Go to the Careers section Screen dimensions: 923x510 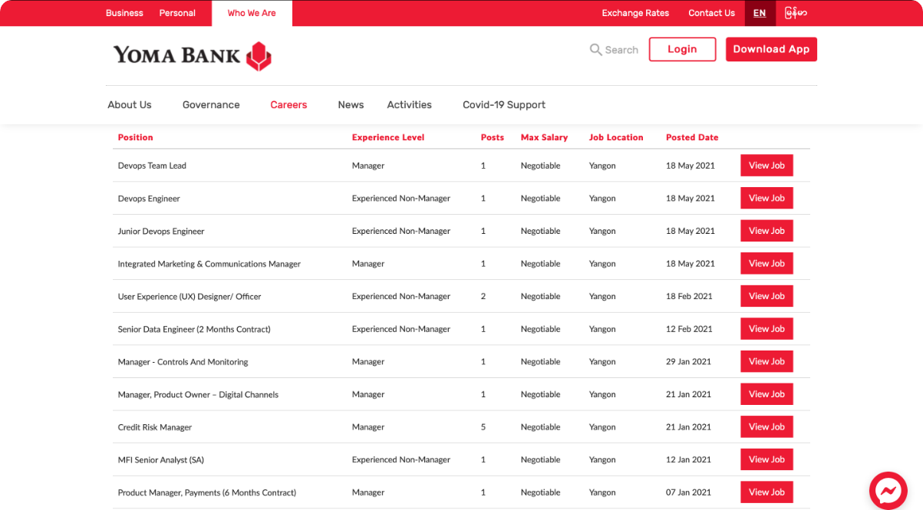288,105
